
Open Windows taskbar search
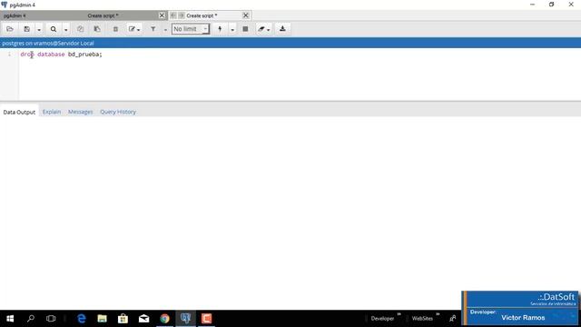pos(31,319)
